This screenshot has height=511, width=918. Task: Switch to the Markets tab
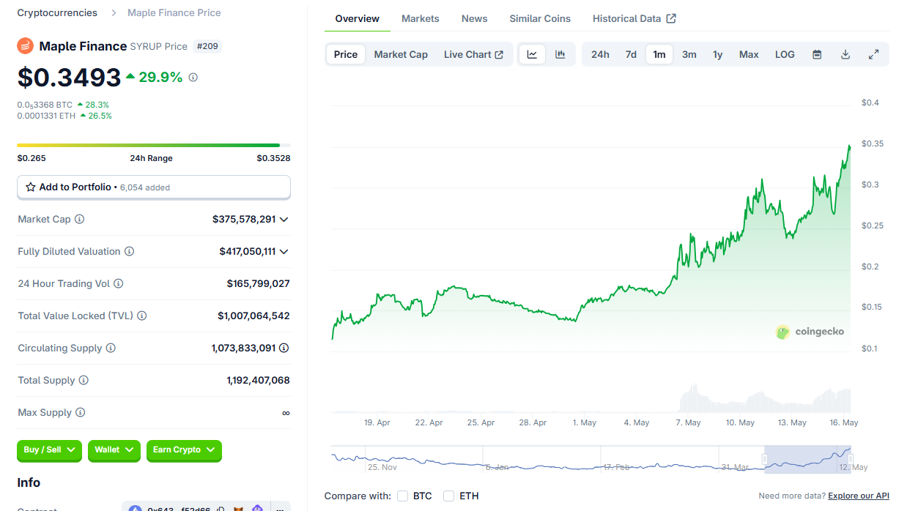pyautogui.click(x=421, y=18)
